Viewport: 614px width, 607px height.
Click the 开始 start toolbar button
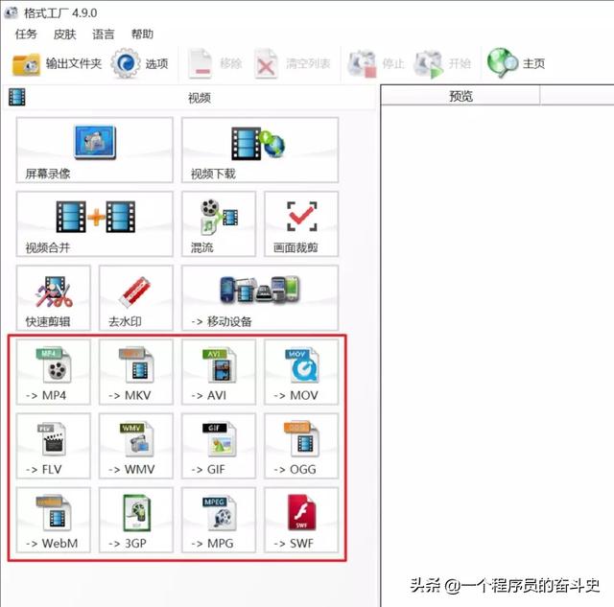(442, 63)
